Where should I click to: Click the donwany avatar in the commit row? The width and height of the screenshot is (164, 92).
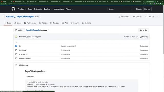click(x=16, y=37)
